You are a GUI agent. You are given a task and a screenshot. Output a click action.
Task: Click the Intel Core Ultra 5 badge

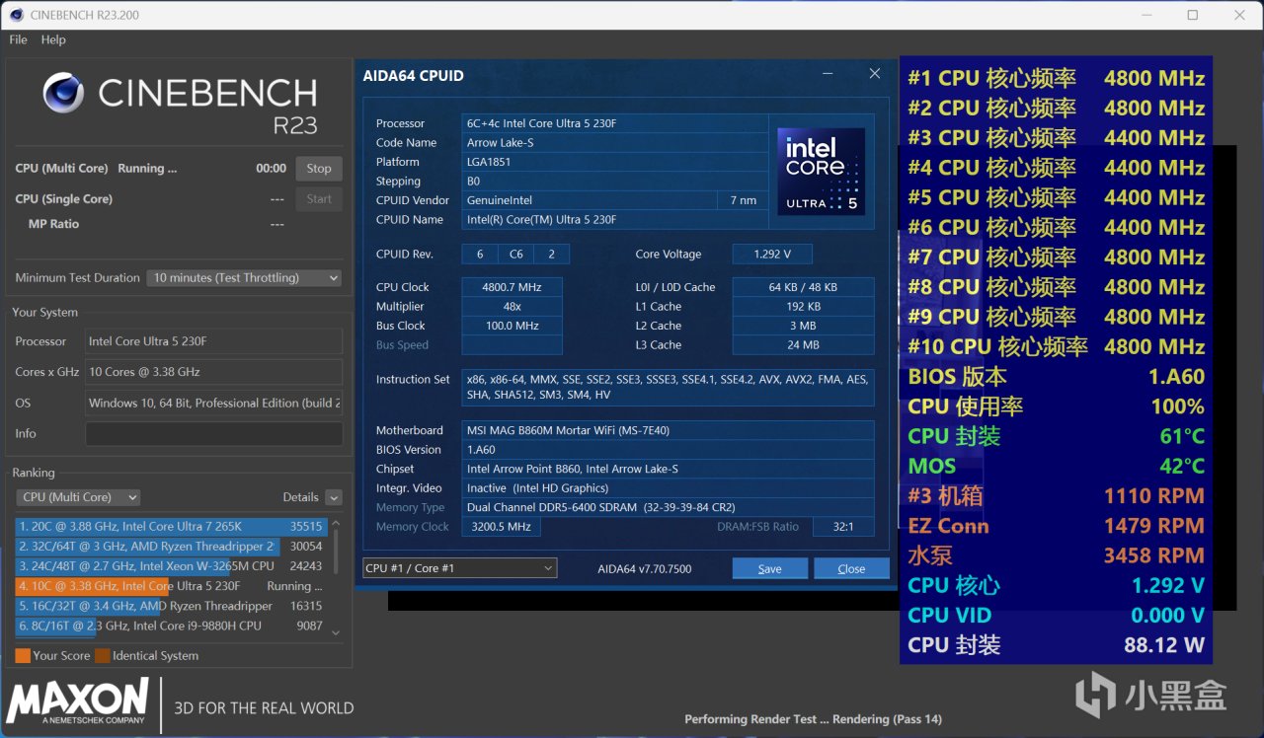(821, 172)
